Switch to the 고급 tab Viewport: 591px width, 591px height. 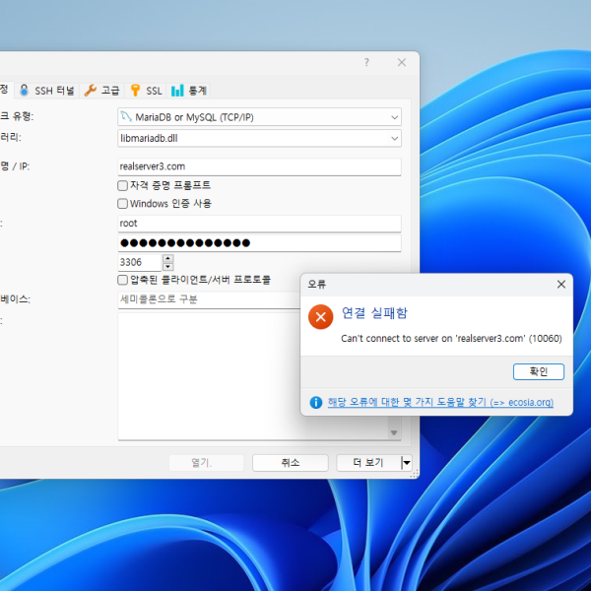(101, 91)
